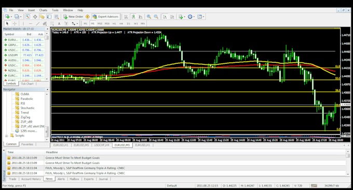Open the Indicators list icon
The height and width of the screenshot is (190, 353).
click(x=180, y=17)
